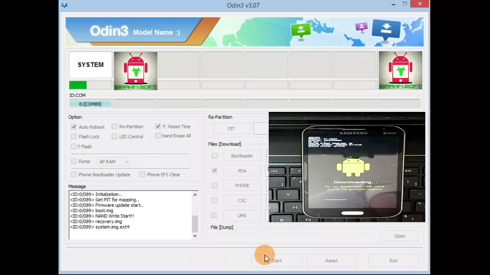
Task: Close the Odin3 window
Action: pyautogui.click(x=420, y=4)
